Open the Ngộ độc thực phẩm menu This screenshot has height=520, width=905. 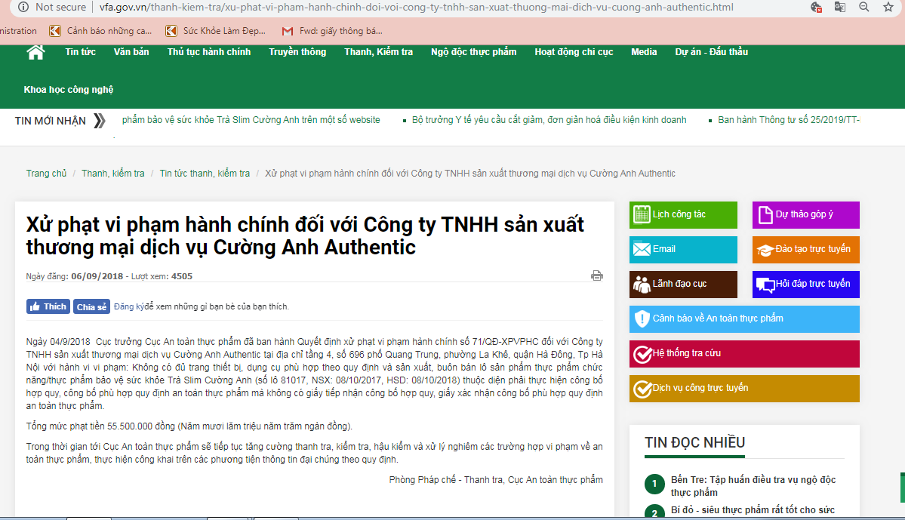point(473,51)
